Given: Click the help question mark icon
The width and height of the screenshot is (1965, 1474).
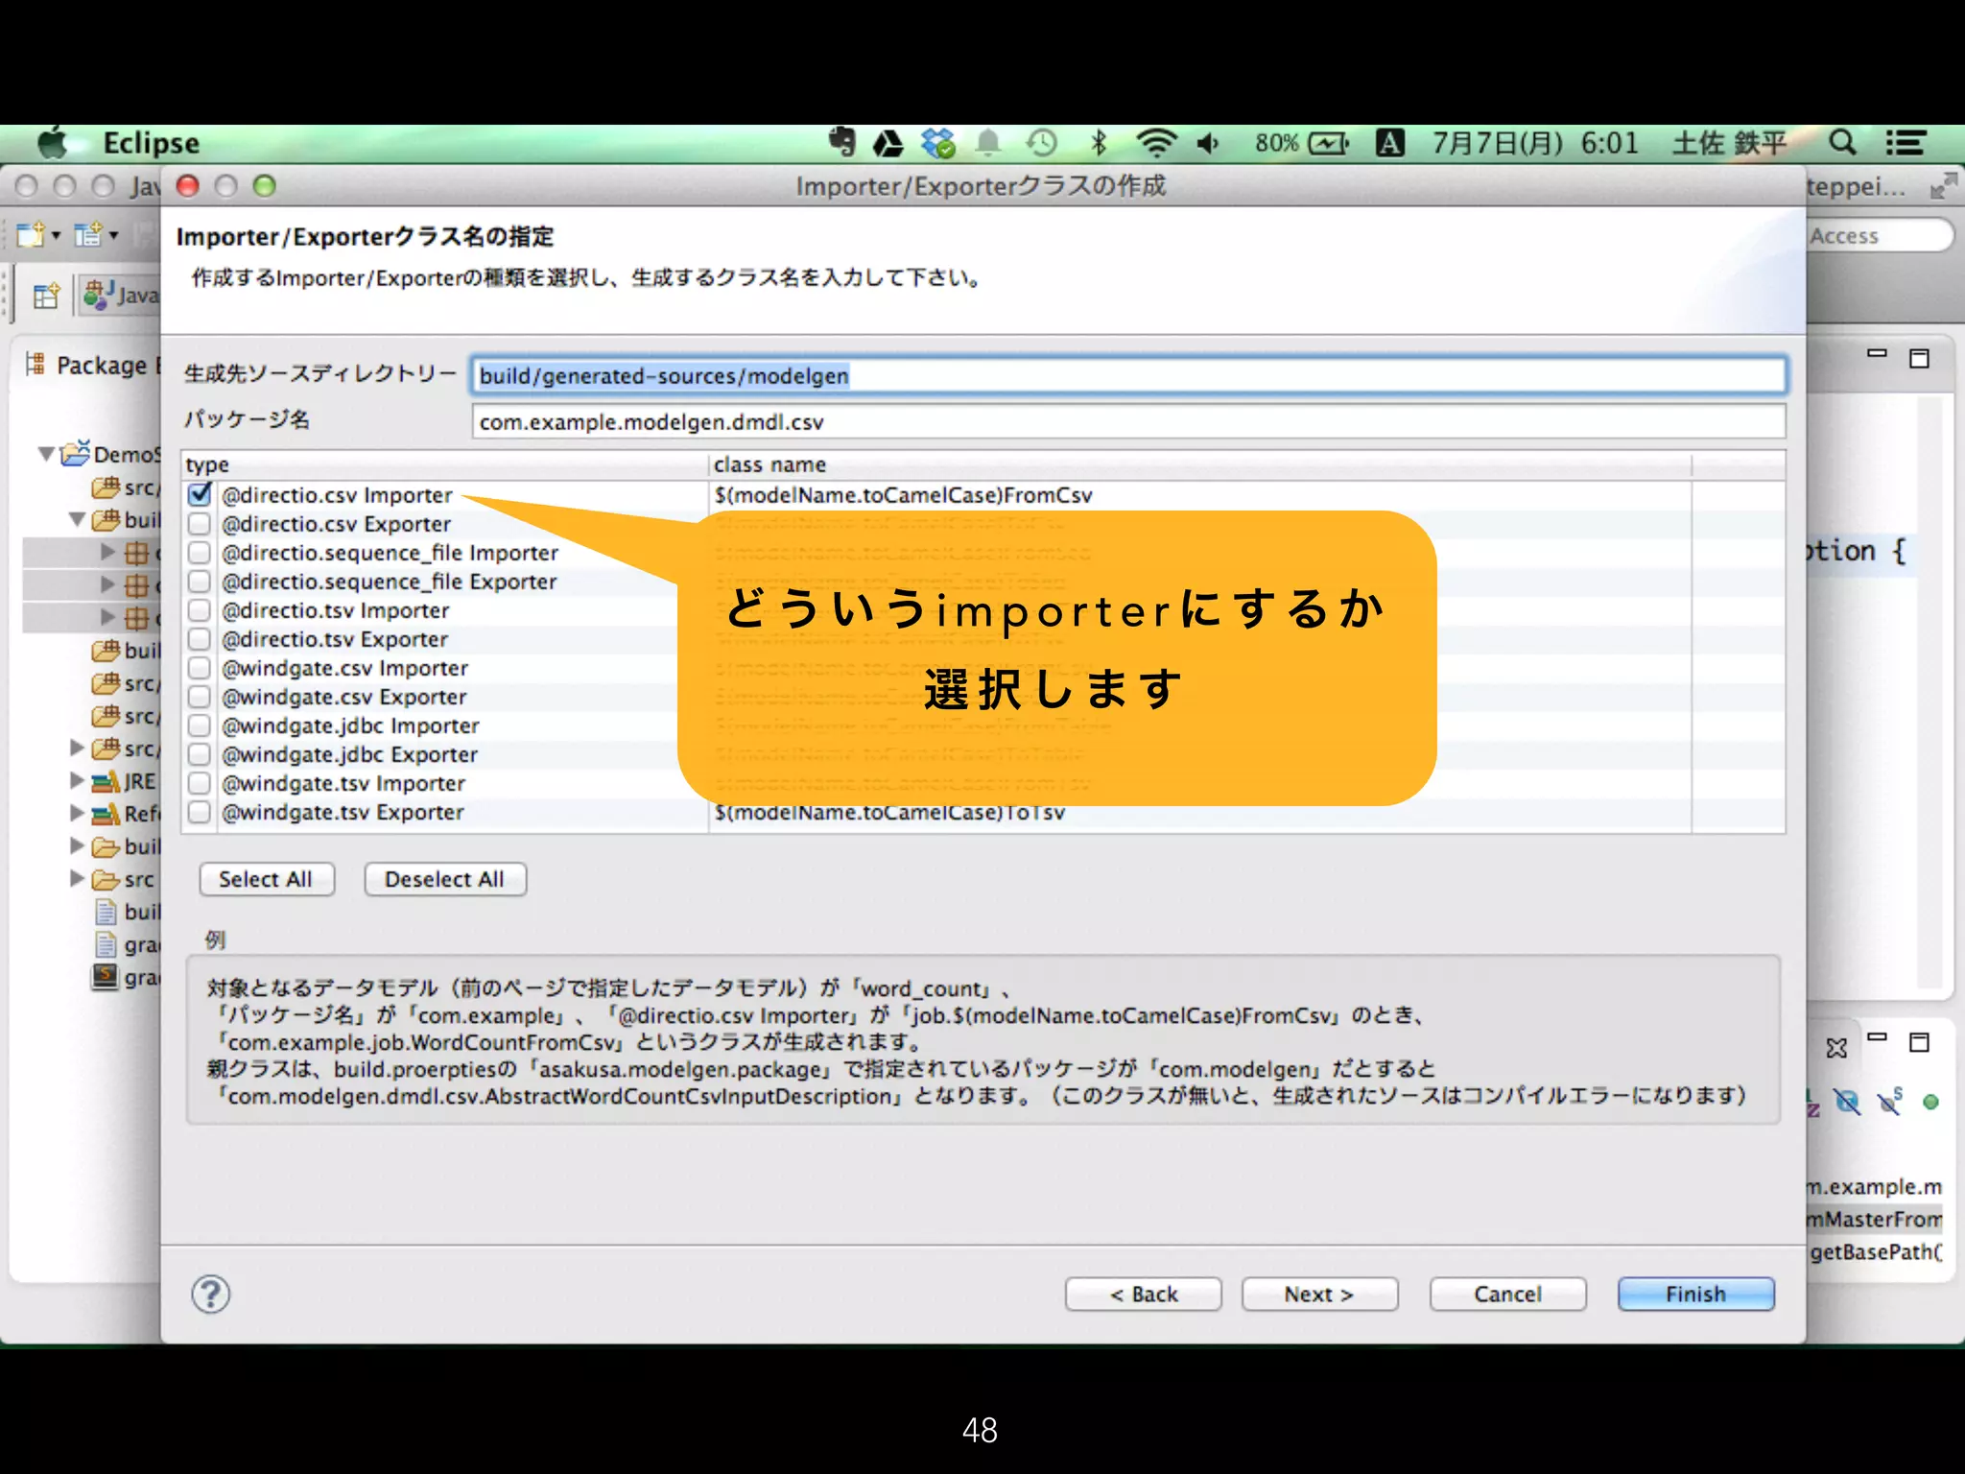Looking at the screenshot, I should pos(210,1294).
